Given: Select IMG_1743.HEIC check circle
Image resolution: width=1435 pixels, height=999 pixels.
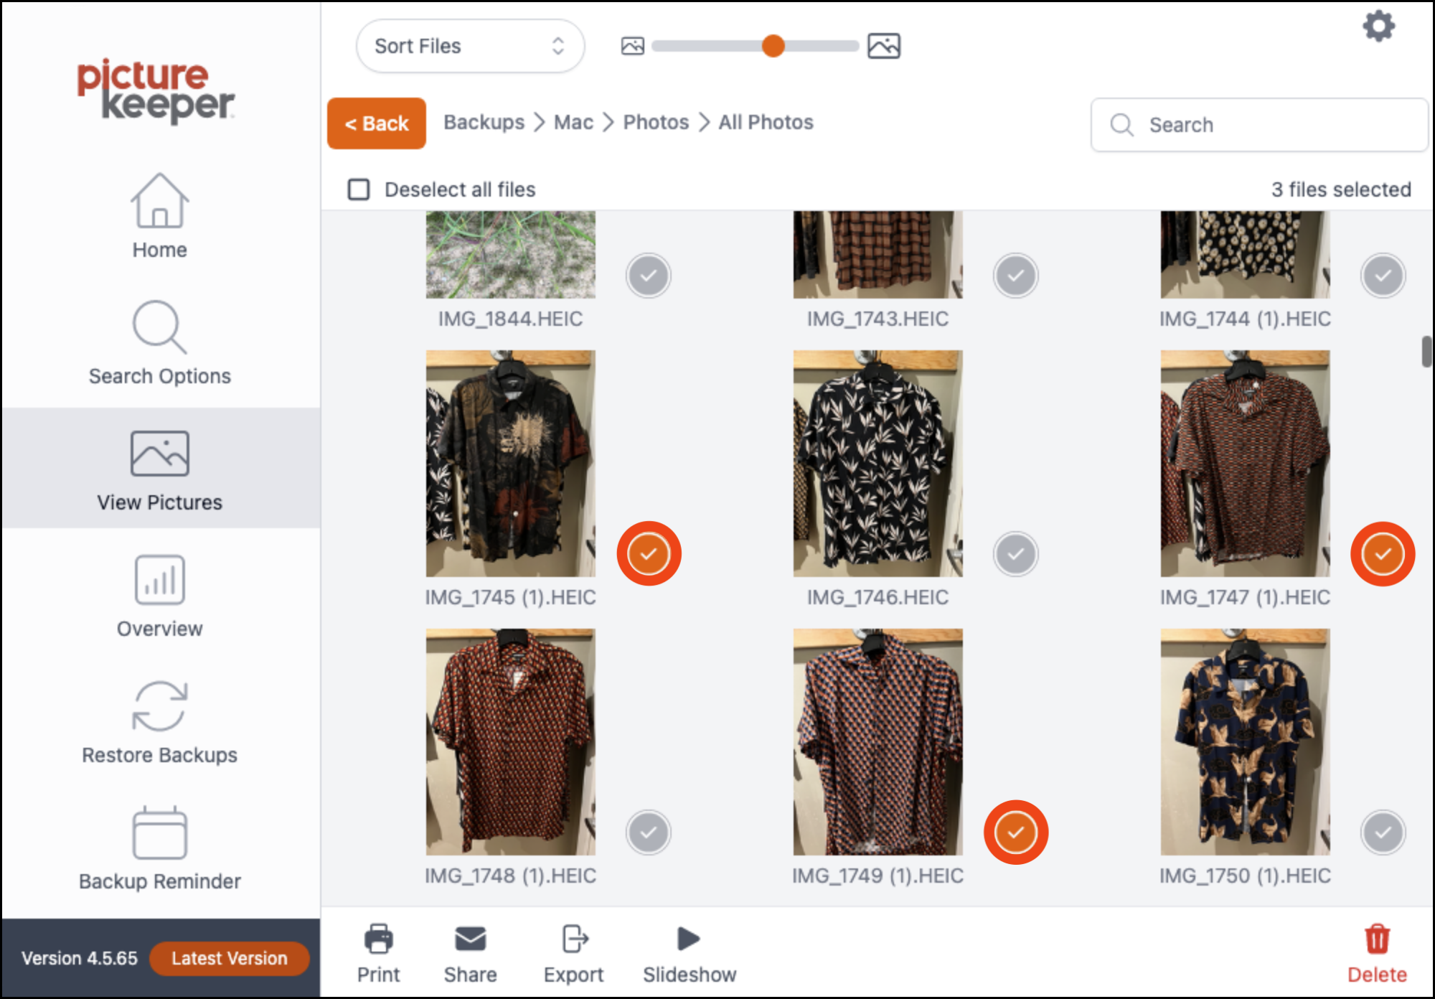Looking at the screenshot, I should point(1016,276).
